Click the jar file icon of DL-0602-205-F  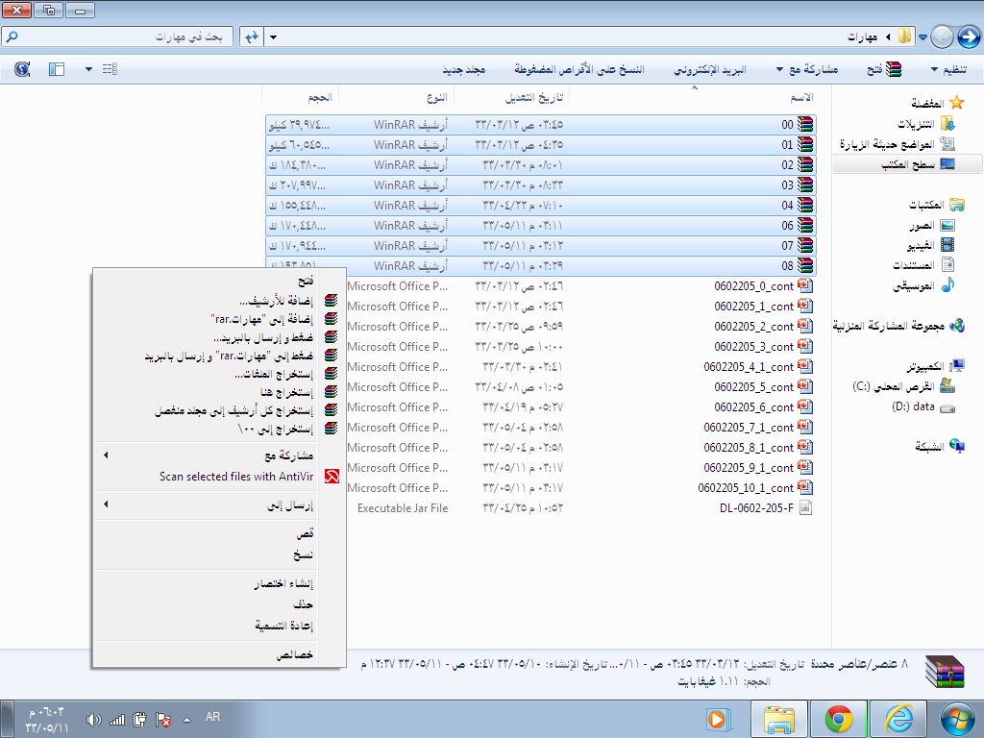coord(806,507)
